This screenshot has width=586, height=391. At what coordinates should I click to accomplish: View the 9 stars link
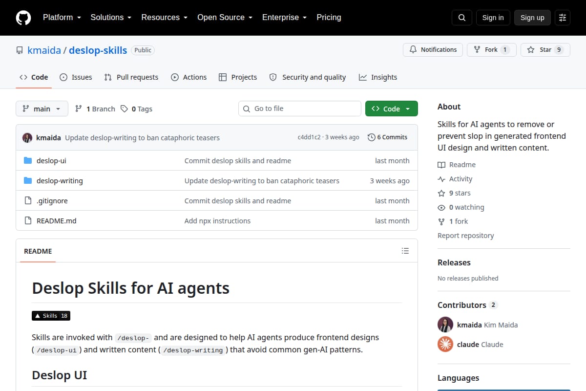pyautogui.click(x=455, y=193)
